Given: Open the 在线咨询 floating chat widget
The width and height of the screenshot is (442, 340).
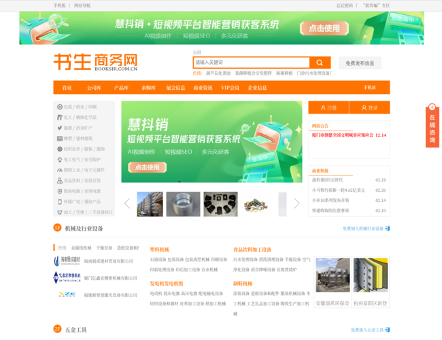Looking at the screenshot, I should coord(432,127).
